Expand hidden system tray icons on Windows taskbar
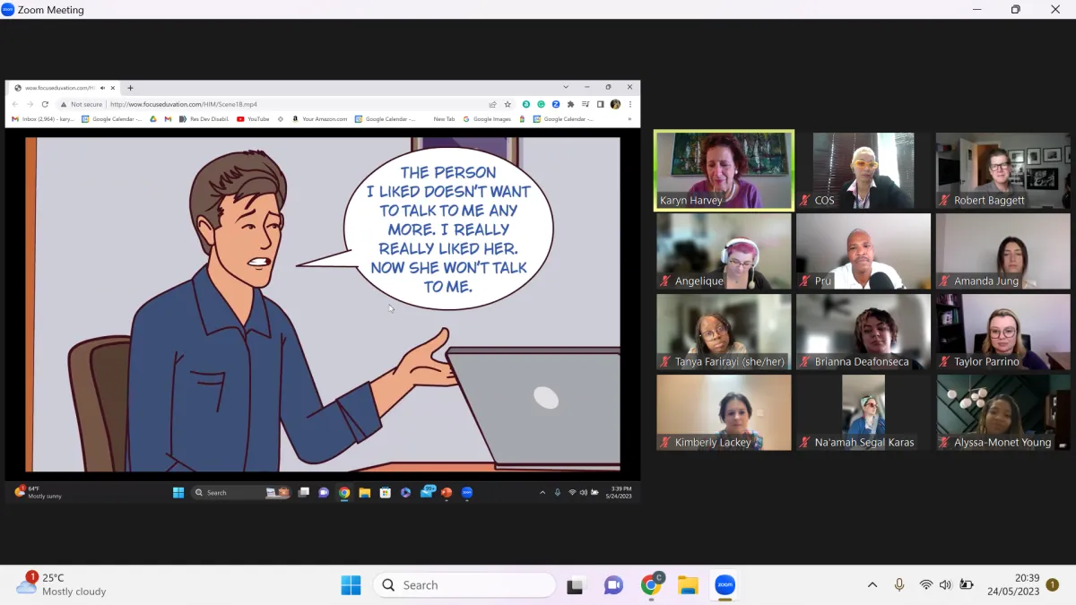Screen dimensions: 1076x605 [872, 585]
